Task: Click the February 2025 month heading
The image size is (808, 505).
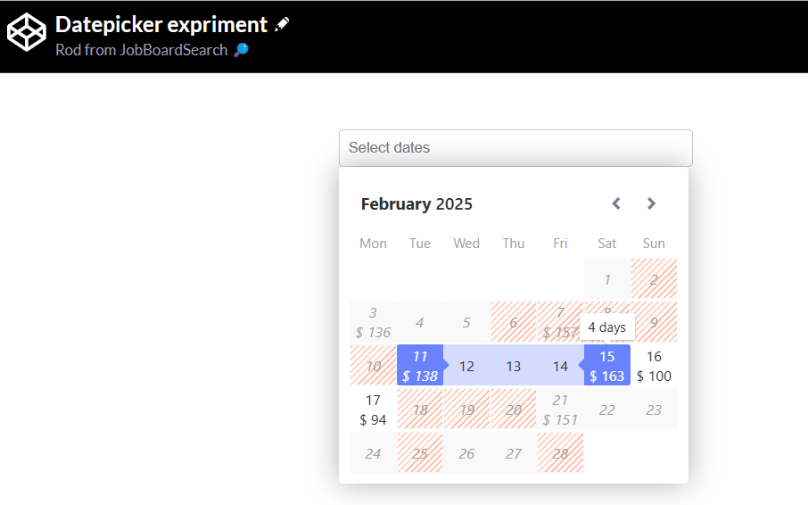Action: point(416,204)
